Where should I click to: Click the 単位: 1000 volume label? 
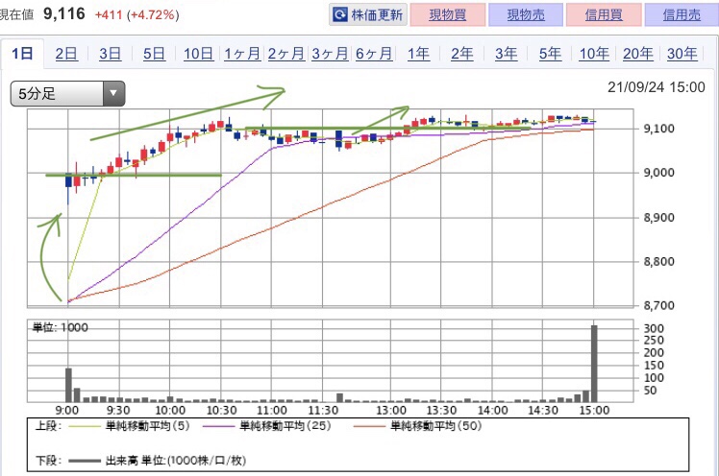pyautogui.click(x=60, y=327)
